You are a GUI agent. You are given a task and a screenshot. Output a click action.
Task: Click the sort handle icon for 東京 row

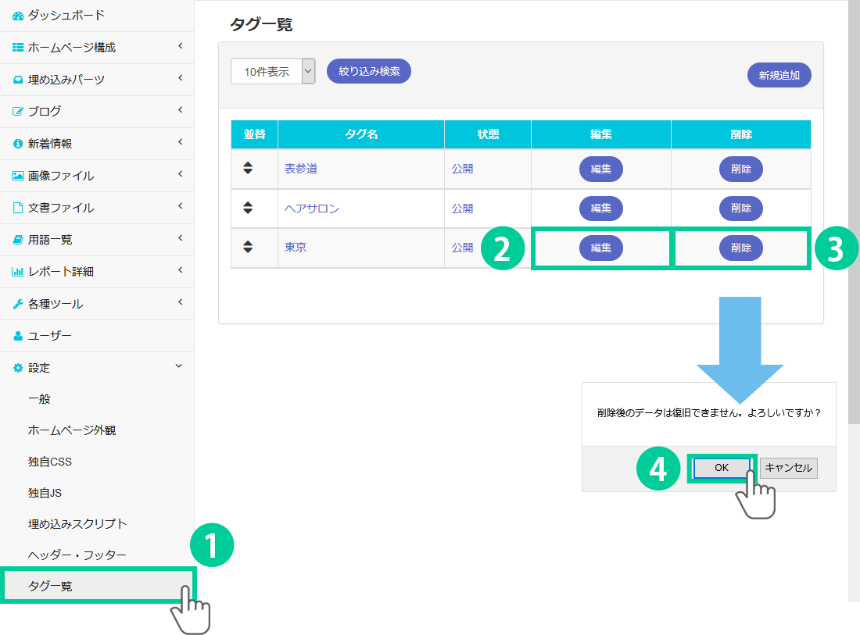pos(248,247)
